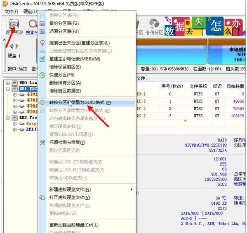The image size is (247, 233).
Task: Click the next disk right arrow
Action: (17, 46)
